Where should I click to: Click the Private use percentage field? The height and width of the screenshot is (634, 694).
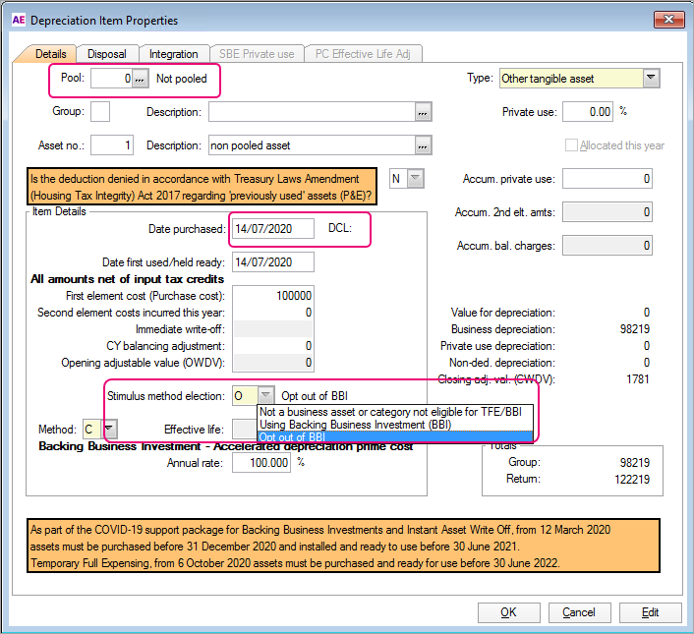point(587,112)
